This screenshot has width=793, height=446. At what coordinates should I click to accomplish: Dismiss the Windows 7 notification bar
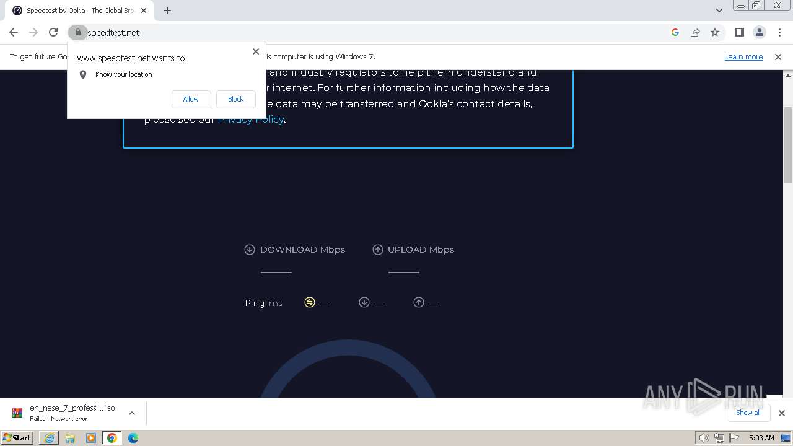tap(778, 57)
